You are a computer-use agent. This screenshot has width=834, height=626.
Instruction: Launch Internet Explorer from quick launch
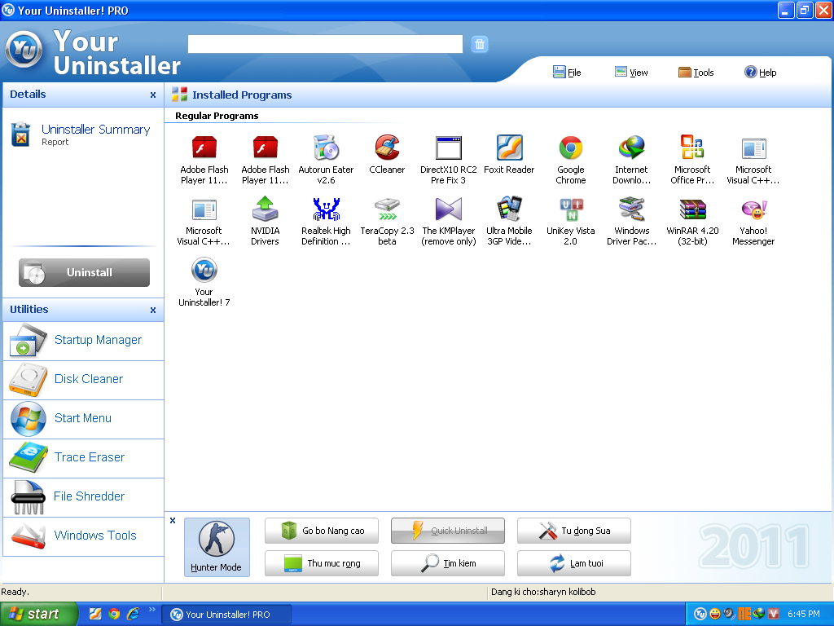(x=133, y=614)
